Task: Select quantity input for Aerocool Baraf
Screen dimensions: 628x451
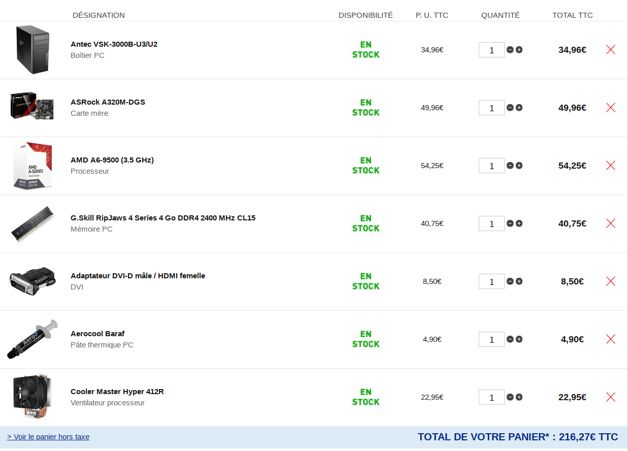Action: (x=491, y=339)
